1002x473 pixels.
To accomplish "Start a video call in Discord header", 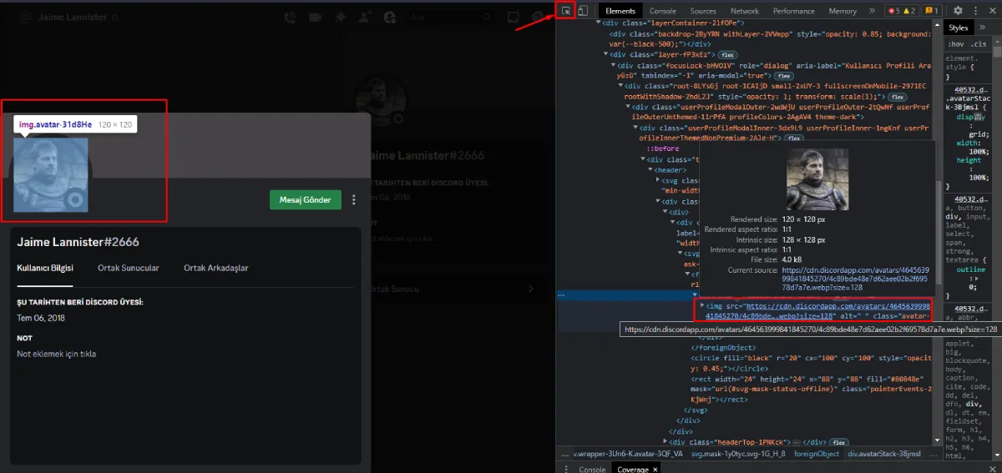I will (x=316, y=17).
